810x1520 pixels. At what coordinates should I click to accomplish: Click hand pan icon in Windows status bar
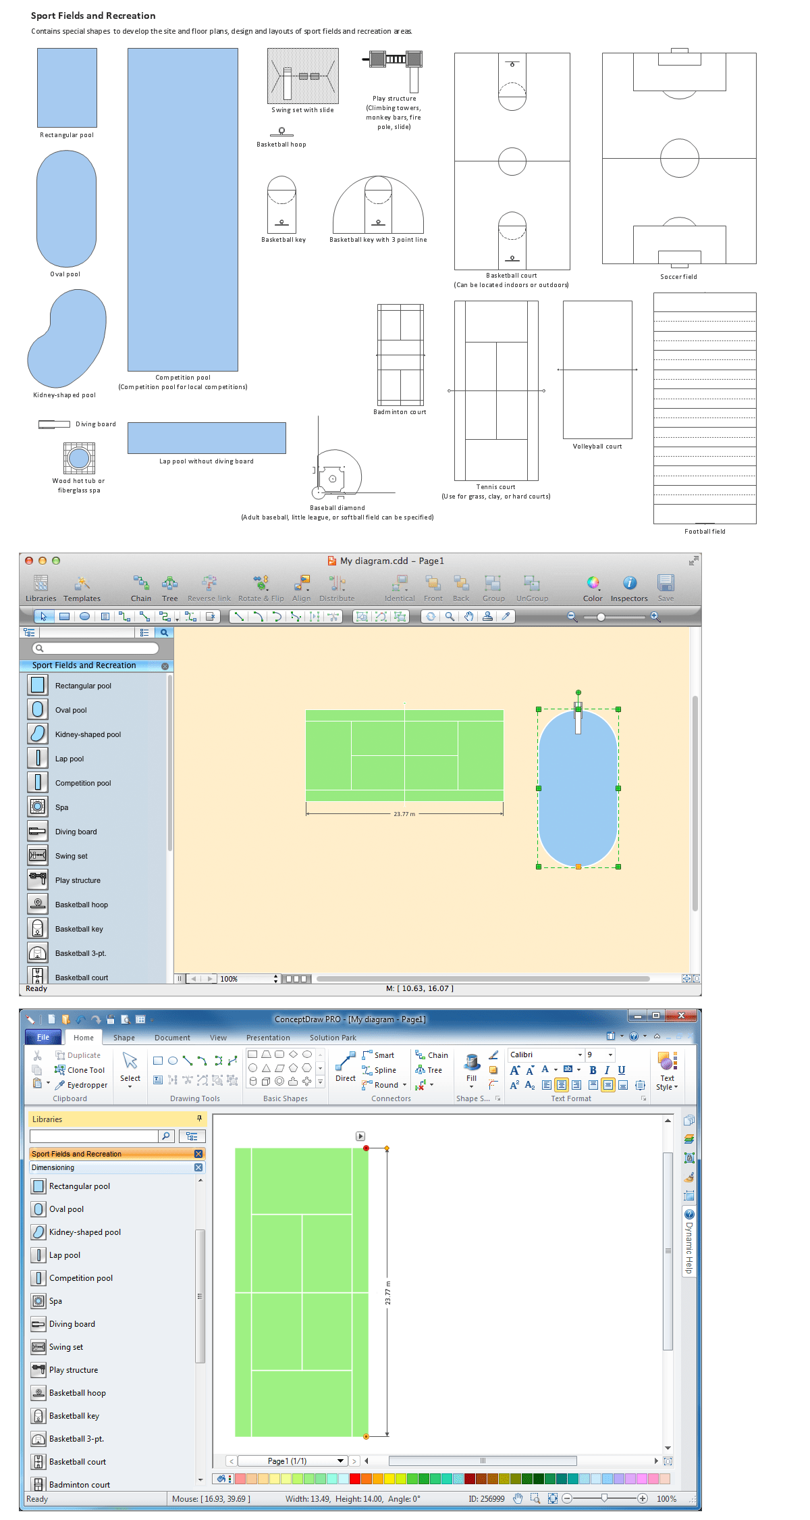point(518,1498)
